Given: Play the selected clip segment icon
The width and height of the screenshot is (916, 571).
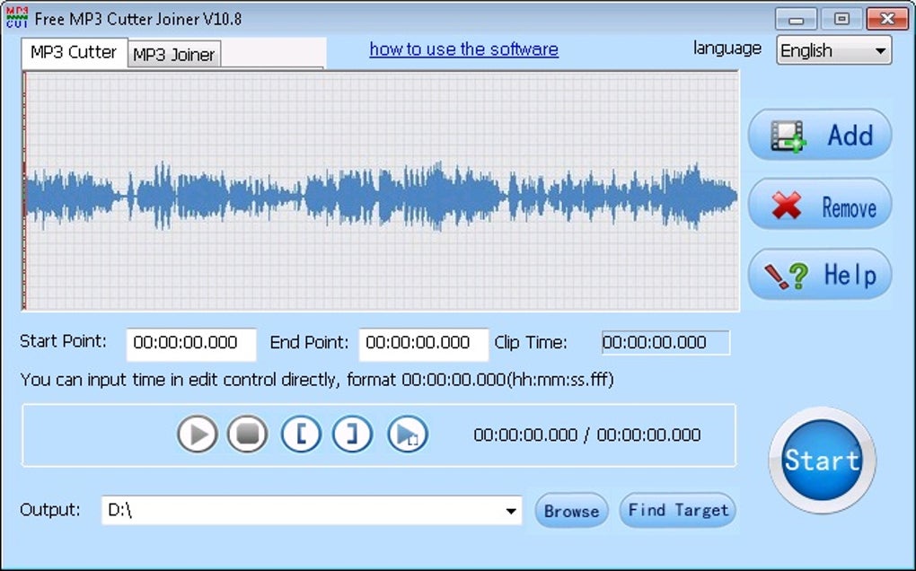Looking at the screenshot, I should coord(407,434).
